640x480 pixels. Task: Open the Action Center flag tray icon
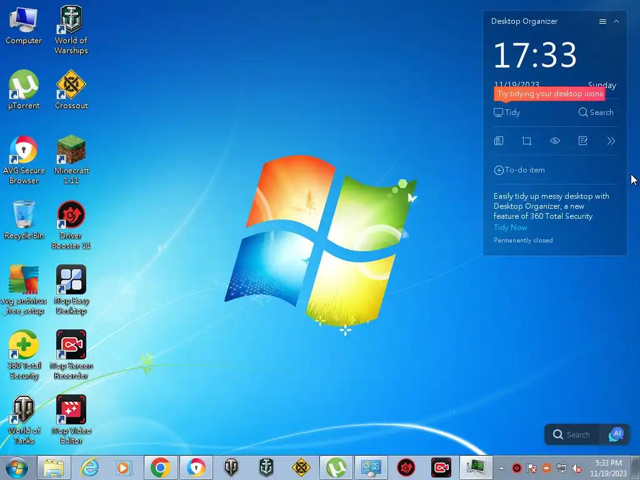[532, 468]
